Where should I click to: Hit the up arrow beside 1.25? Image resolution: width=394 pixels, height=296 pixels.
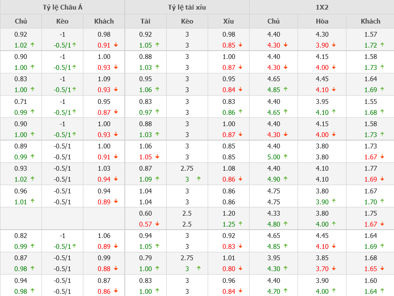point(240,224)
